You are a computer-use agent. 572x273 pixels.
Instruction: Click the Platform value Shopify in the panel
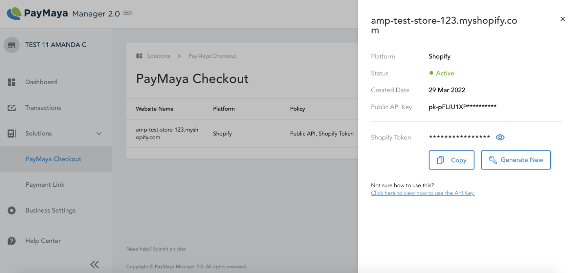click(x=440, y=56)
